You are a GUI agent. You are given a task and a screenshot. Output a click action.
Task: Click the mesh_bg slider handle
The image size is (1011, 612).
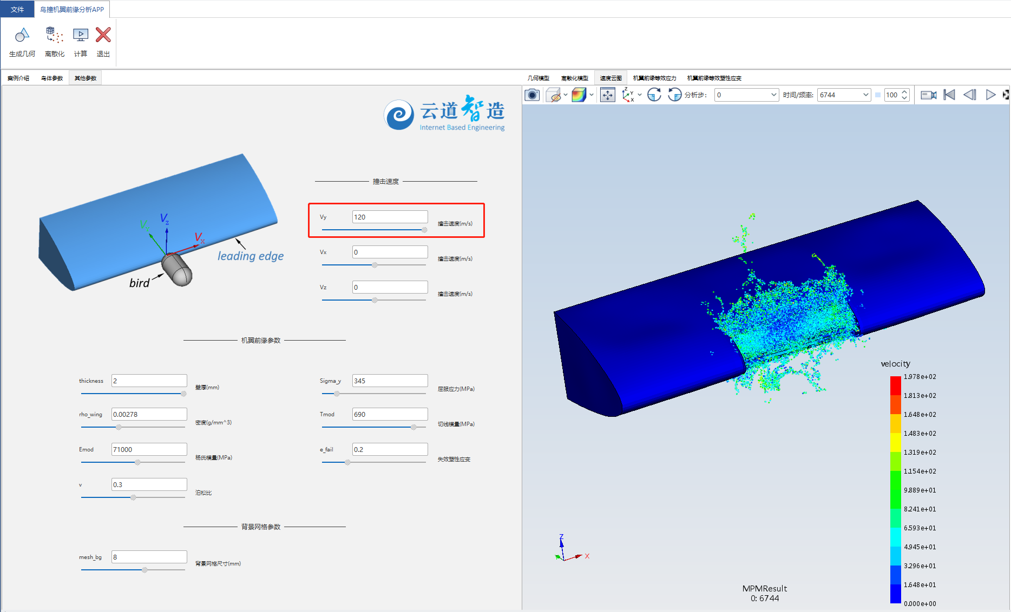pyautogui.click(x=145, y=570)
